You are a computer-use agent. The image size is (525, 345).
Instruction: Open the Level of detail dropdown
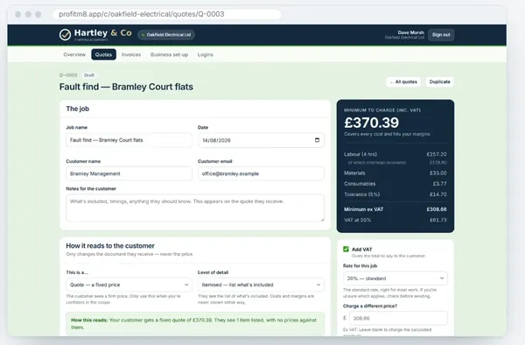click(x=261, y=285)
